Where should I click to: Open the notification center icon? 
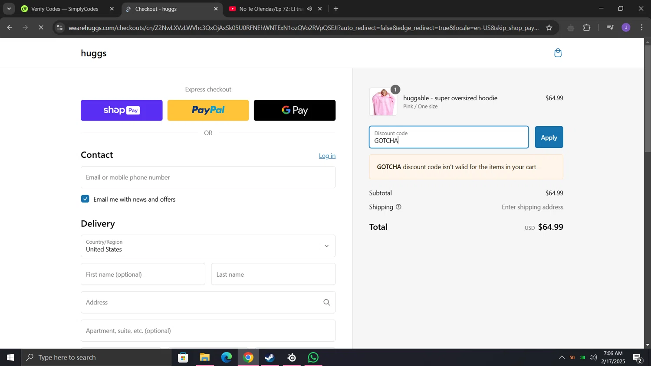(638, 357)
